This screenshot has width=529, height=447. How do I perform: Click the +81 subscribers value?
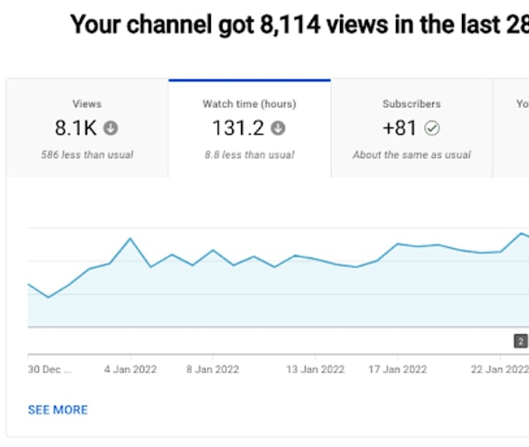tap(399, 128)
